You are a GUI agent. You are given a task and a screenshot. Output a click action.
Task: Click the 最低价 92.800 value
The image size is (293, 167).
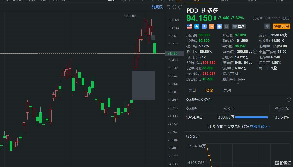point(204,41)
